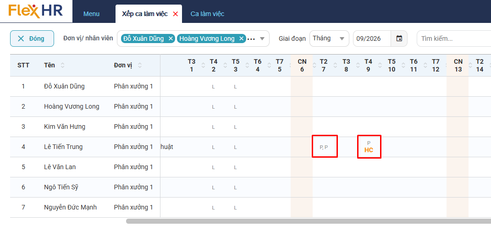Switch to Ca làm việc tab
The height and width of the screenshot is (237, 491).
[x=207, y=14]
